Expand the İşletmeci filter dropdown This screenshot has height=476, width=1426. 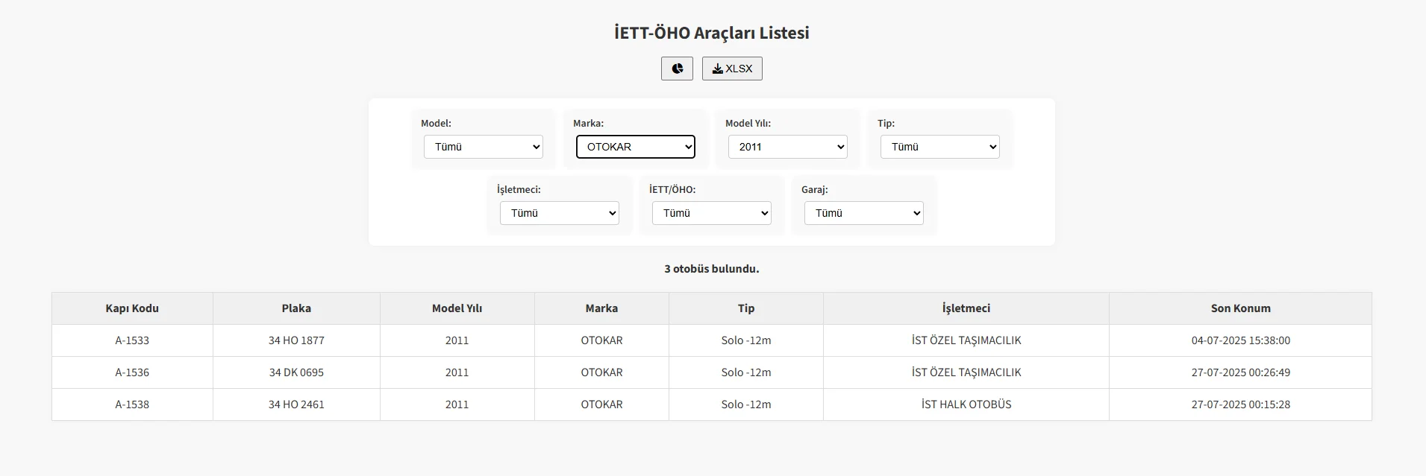coord(559,213)
